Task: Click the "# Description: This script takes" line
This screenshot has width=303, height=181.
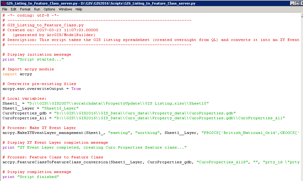Action: [151, 40]
